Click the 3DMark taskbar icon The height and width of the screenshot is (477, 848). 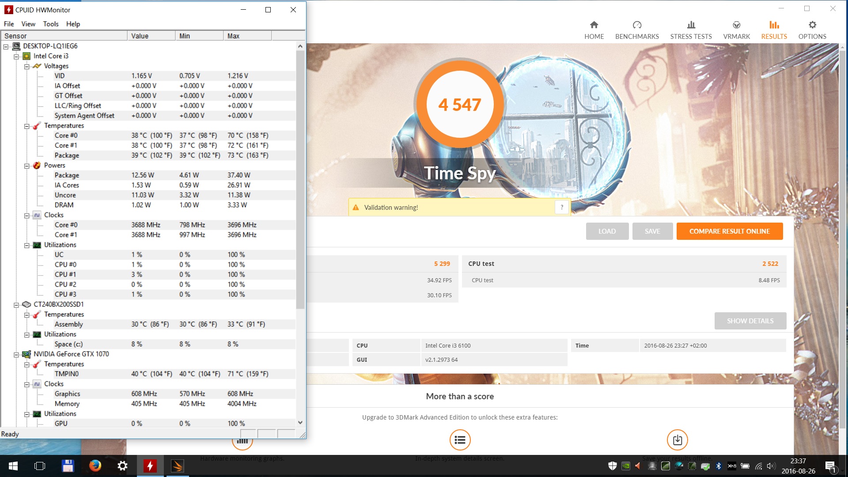177,466
